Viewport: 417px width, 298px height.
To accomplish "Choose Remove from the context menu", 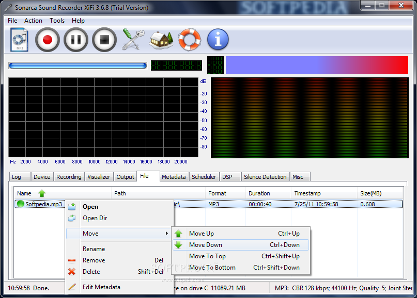I will tap(120, 260).
